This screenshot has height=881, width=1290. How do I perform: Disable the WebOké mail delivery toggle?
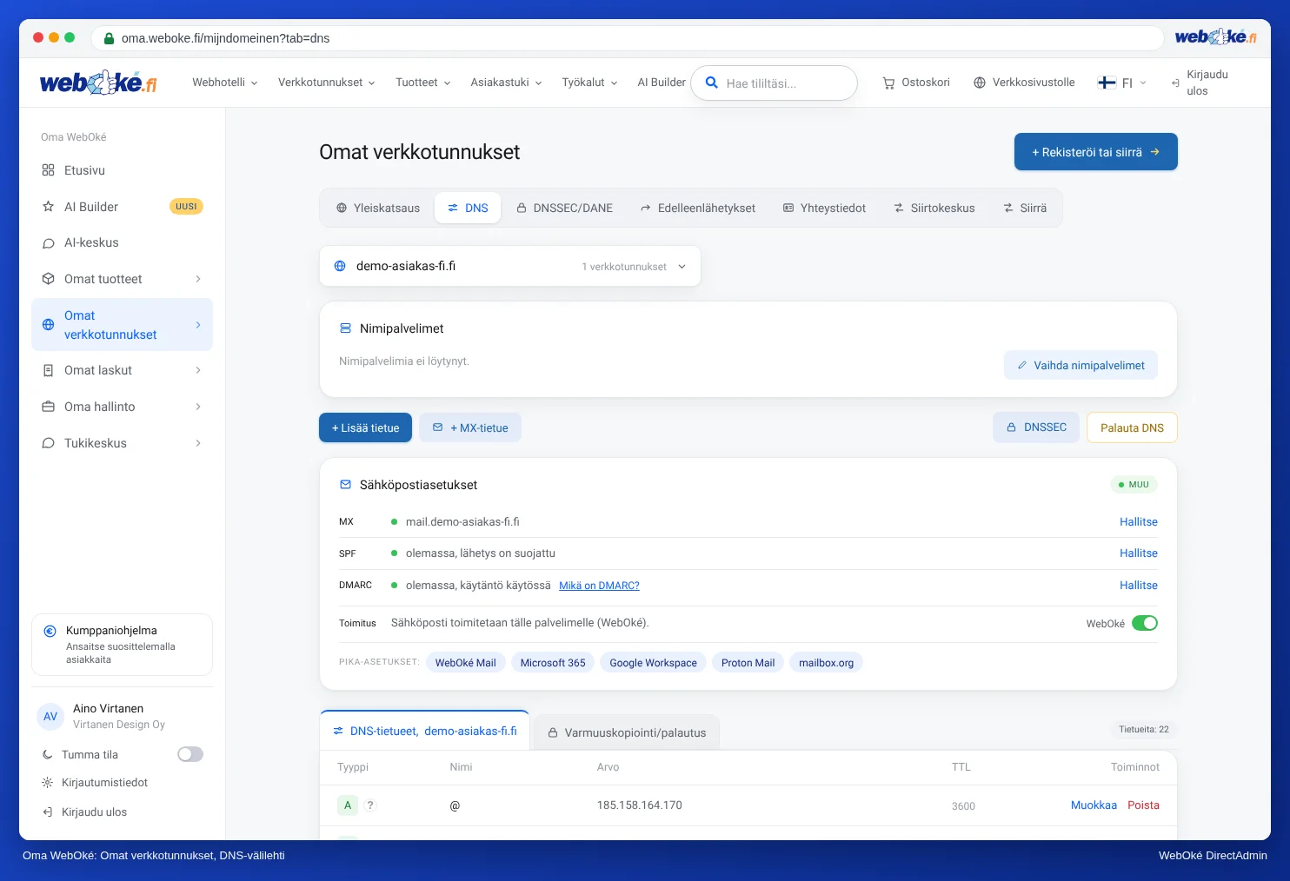click(x=1145, y=623)
